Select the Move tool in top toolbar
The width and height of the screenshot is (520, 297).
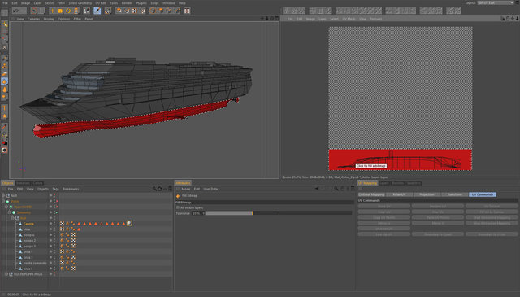[52, 11]
